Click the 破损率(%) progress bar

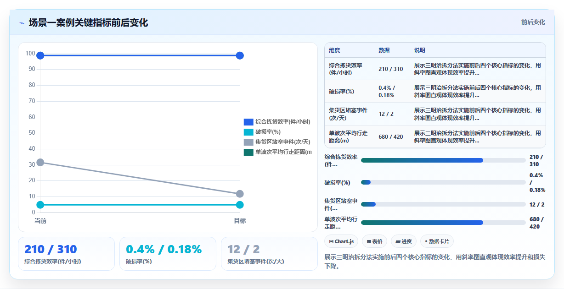[x=443, y=182]
